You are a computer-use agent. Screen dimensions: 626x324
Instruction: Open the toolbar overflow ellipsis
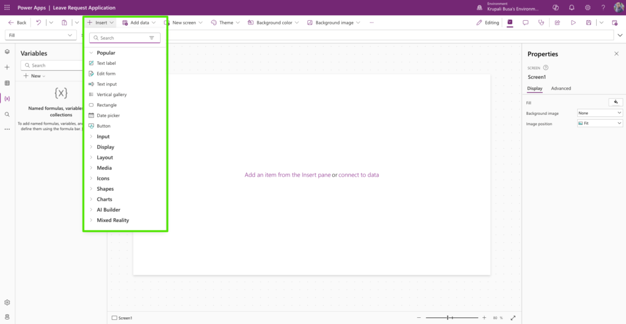click(x=372, y=23)
